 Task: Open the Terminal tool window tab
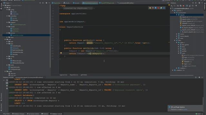pyautogui.click(x=45, y=114)
